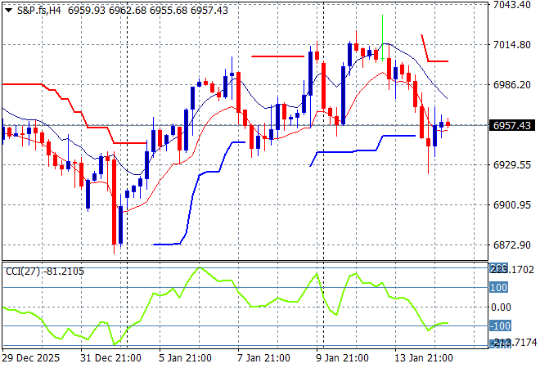This screenshot has width=540, height=368.
Task: Open the chart menu triangle beside S&P.fs
Action: coord(9,11)
